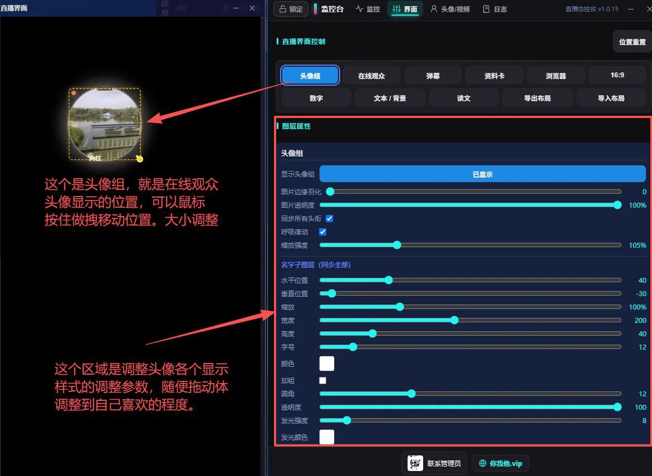Switch to the 监控 tab

tap(367, 9)
